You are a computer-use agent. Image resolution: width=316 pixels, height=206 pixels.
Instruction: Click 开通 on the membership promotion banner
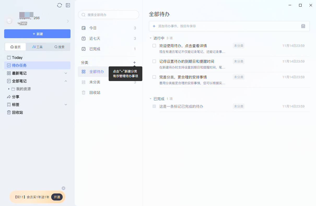57,197
